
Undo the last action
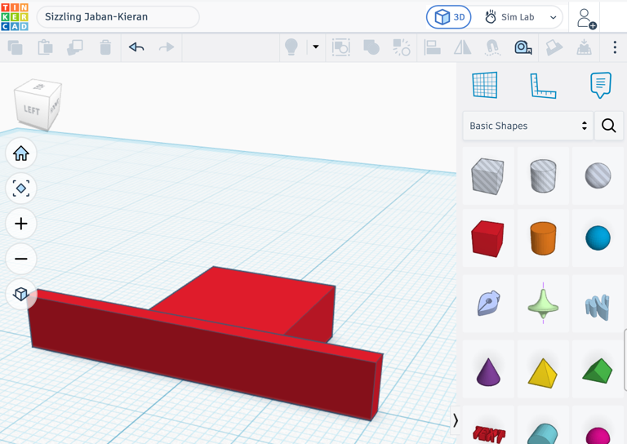click(136, 47)
